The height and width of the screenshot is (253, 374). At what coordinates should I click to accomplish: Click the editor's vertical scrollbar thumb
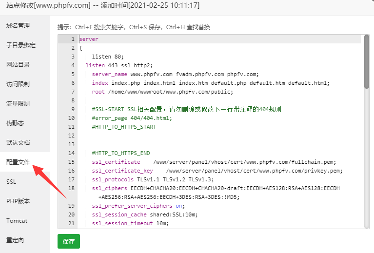[366, 61]
